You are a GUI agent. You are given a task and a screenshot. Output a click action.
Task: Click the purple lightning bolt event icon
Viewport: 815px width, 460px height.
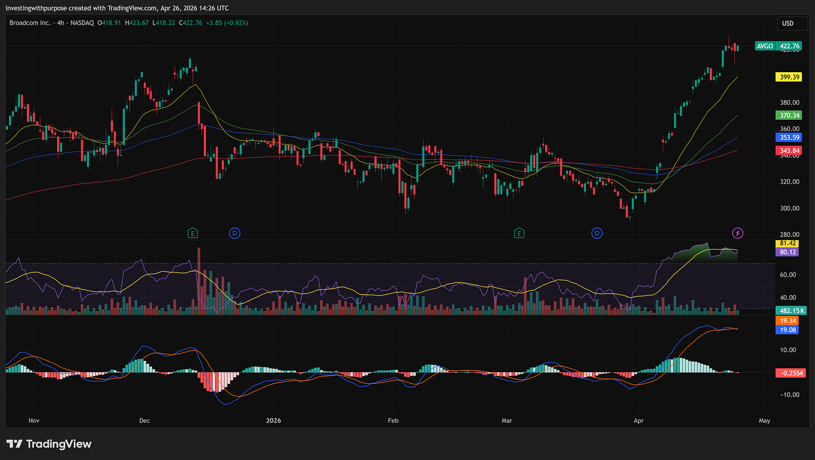point(738,233)
